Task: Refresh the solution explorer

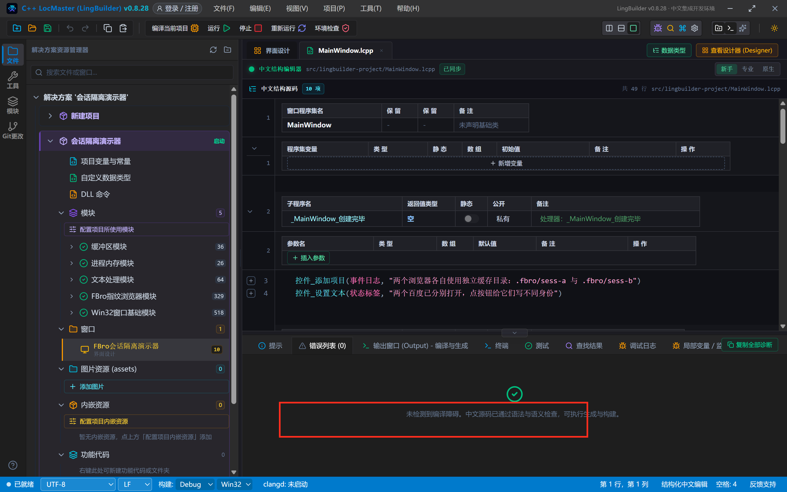Action: 213,50
